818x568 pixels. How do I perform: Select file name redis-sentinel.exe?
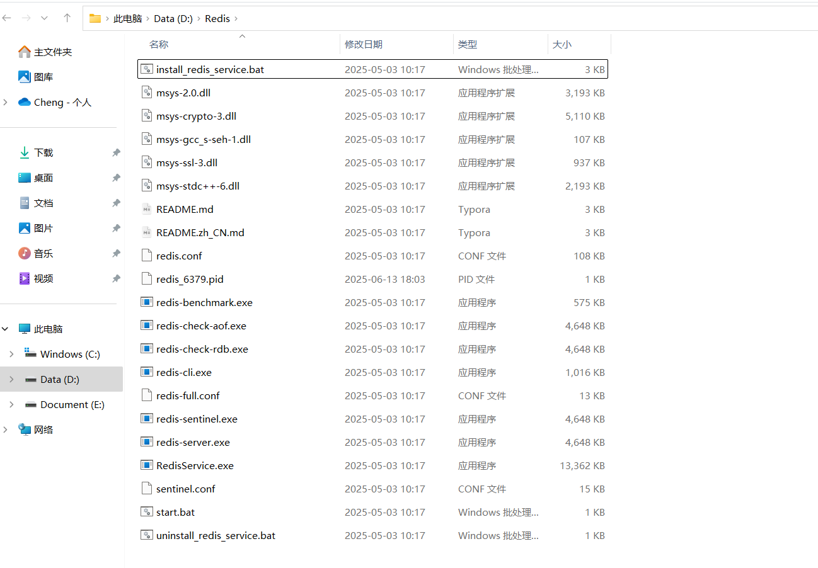(x=197, y=419)
